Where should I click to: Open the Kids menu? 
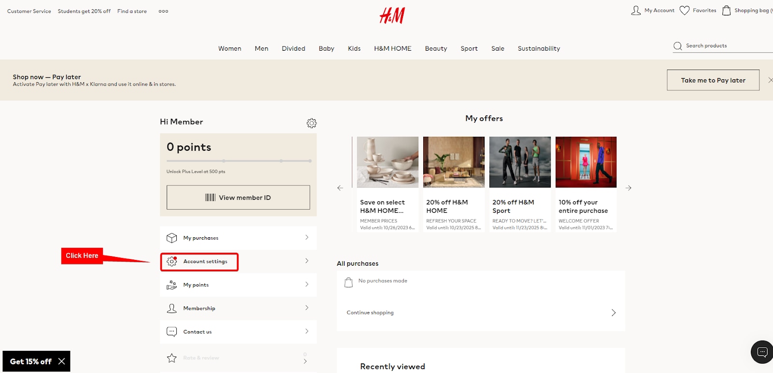click(354, 48)
